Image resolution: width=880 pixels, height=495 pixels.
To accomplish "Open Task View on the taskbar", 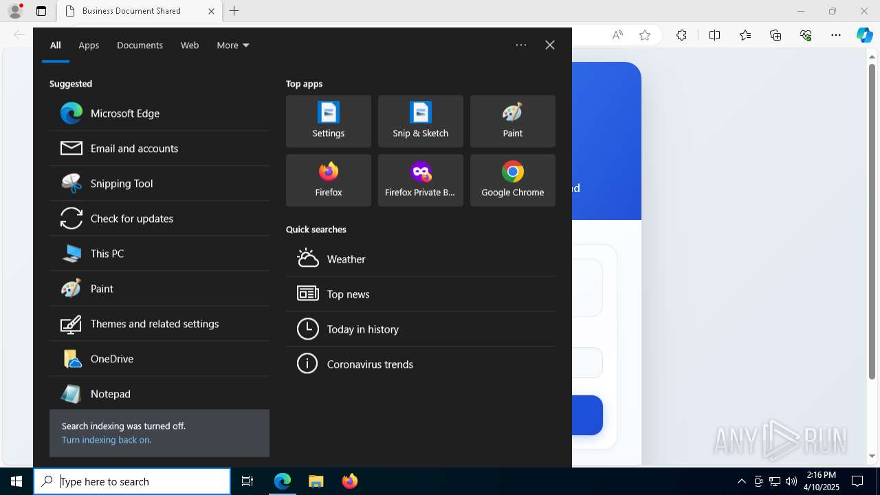I will pyautogui.click(x=247, y=481).
